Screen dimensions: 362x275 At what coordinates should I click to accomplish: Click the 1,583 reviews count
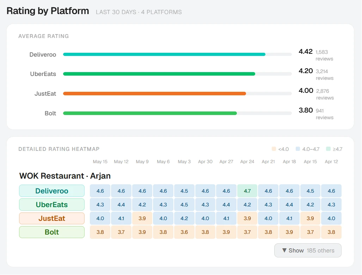coord(324,55)
